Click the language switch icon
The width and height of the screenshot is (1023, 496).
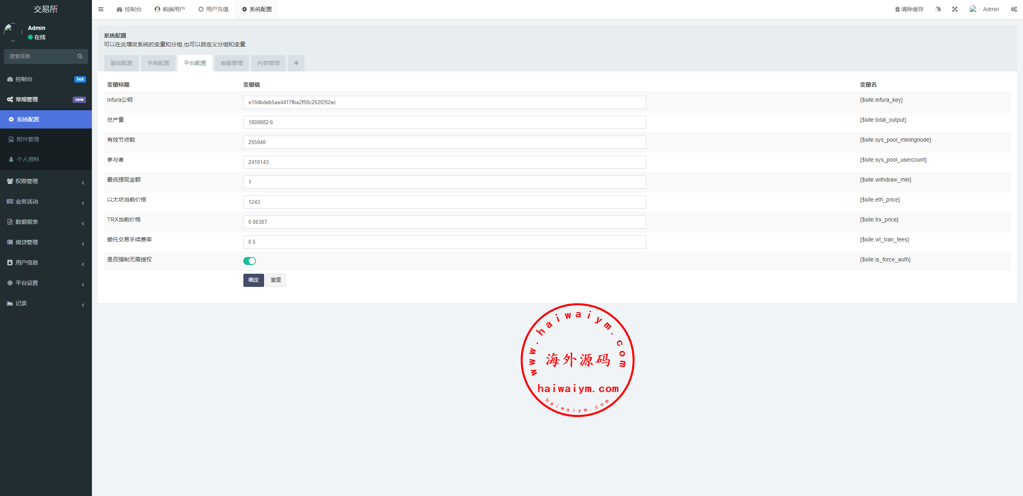click(x=938, y=9)
